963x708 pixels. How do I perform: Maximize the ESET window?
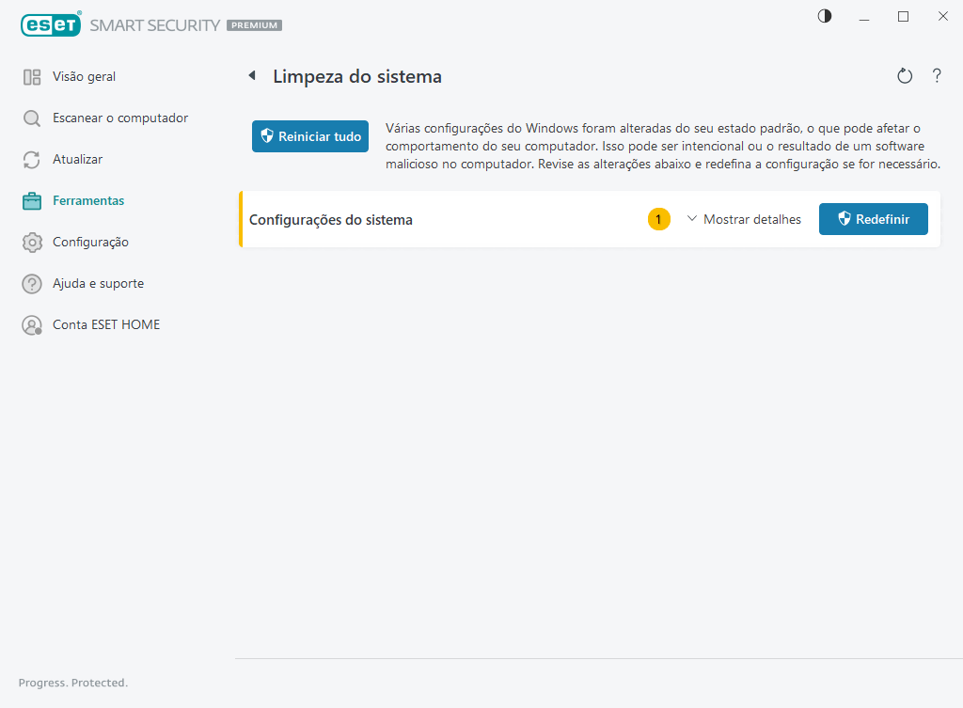coord(904,16)
